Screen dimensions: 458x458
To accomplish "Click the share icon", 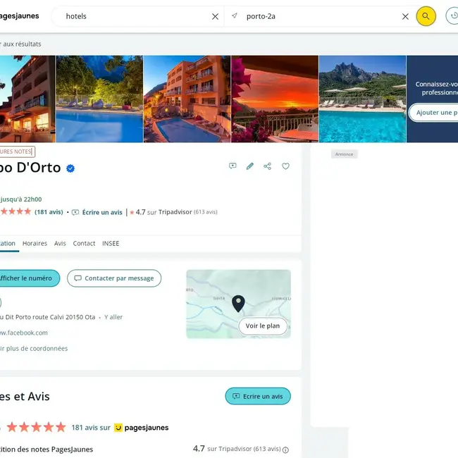I will pyautogui.click(x=267, y=166).
